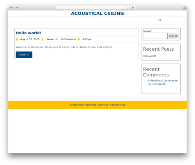Reload the page using browser refresh icon

coord(127,7)
